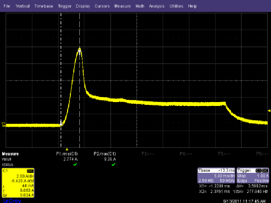Open the Trigger menu
The image size is (271, 203).
(64, 6)
